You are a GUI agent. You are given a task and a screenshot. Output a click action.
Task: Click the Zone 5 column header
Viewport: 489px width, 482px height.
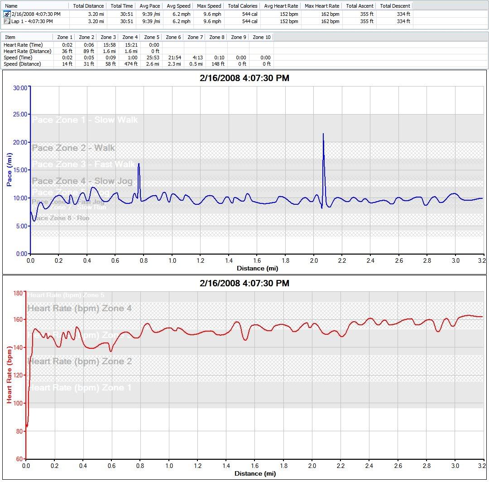tap(152, 37)
